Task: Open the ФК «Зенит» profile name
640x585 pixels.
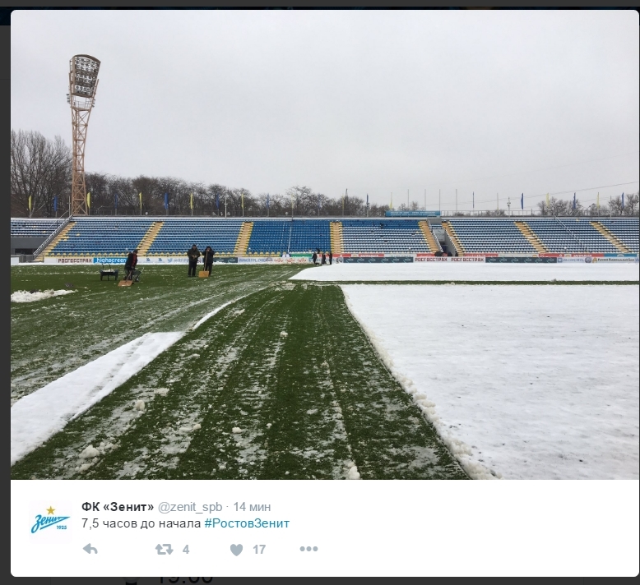Action: [118, 507]
